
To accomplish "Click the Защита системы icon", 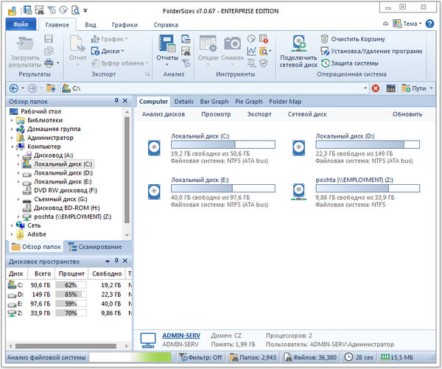I will 326,63.
